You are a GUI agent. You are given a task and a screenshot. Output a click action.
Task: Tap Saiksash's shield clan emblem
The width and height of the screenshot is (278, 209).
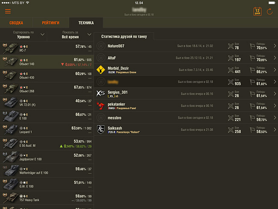click(101, 129)
